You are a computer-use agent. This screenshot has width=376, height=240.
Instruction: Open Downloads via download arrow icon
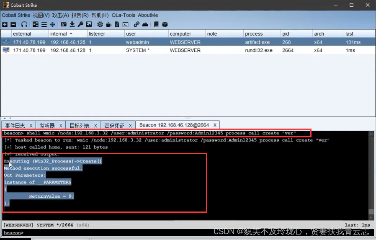[x=72, y=24]
